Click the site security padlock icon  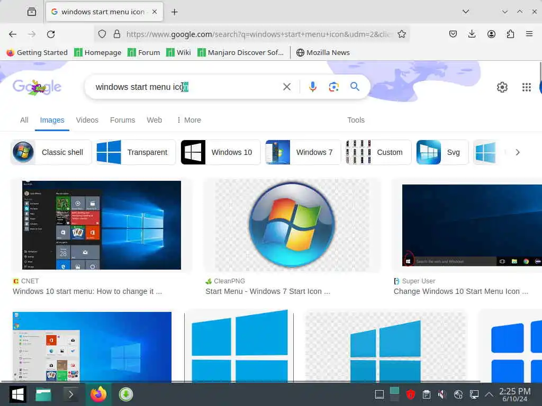pos(117,34)
